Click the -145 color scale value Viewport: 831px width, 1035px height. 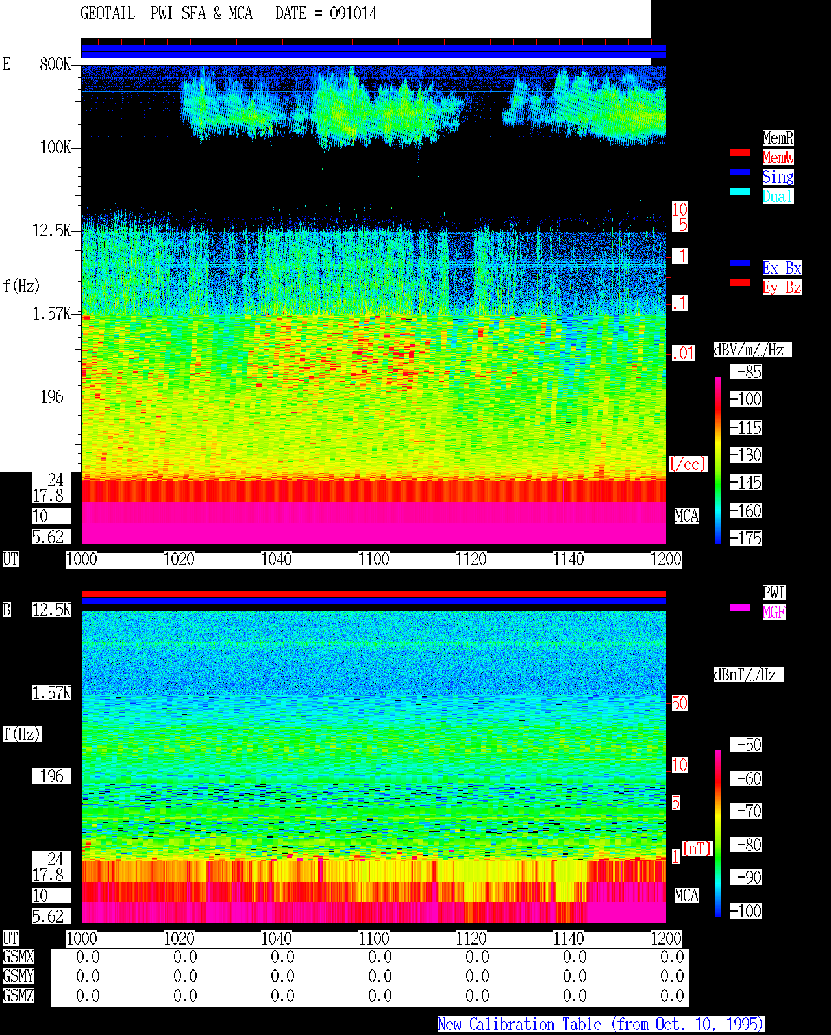746,482
